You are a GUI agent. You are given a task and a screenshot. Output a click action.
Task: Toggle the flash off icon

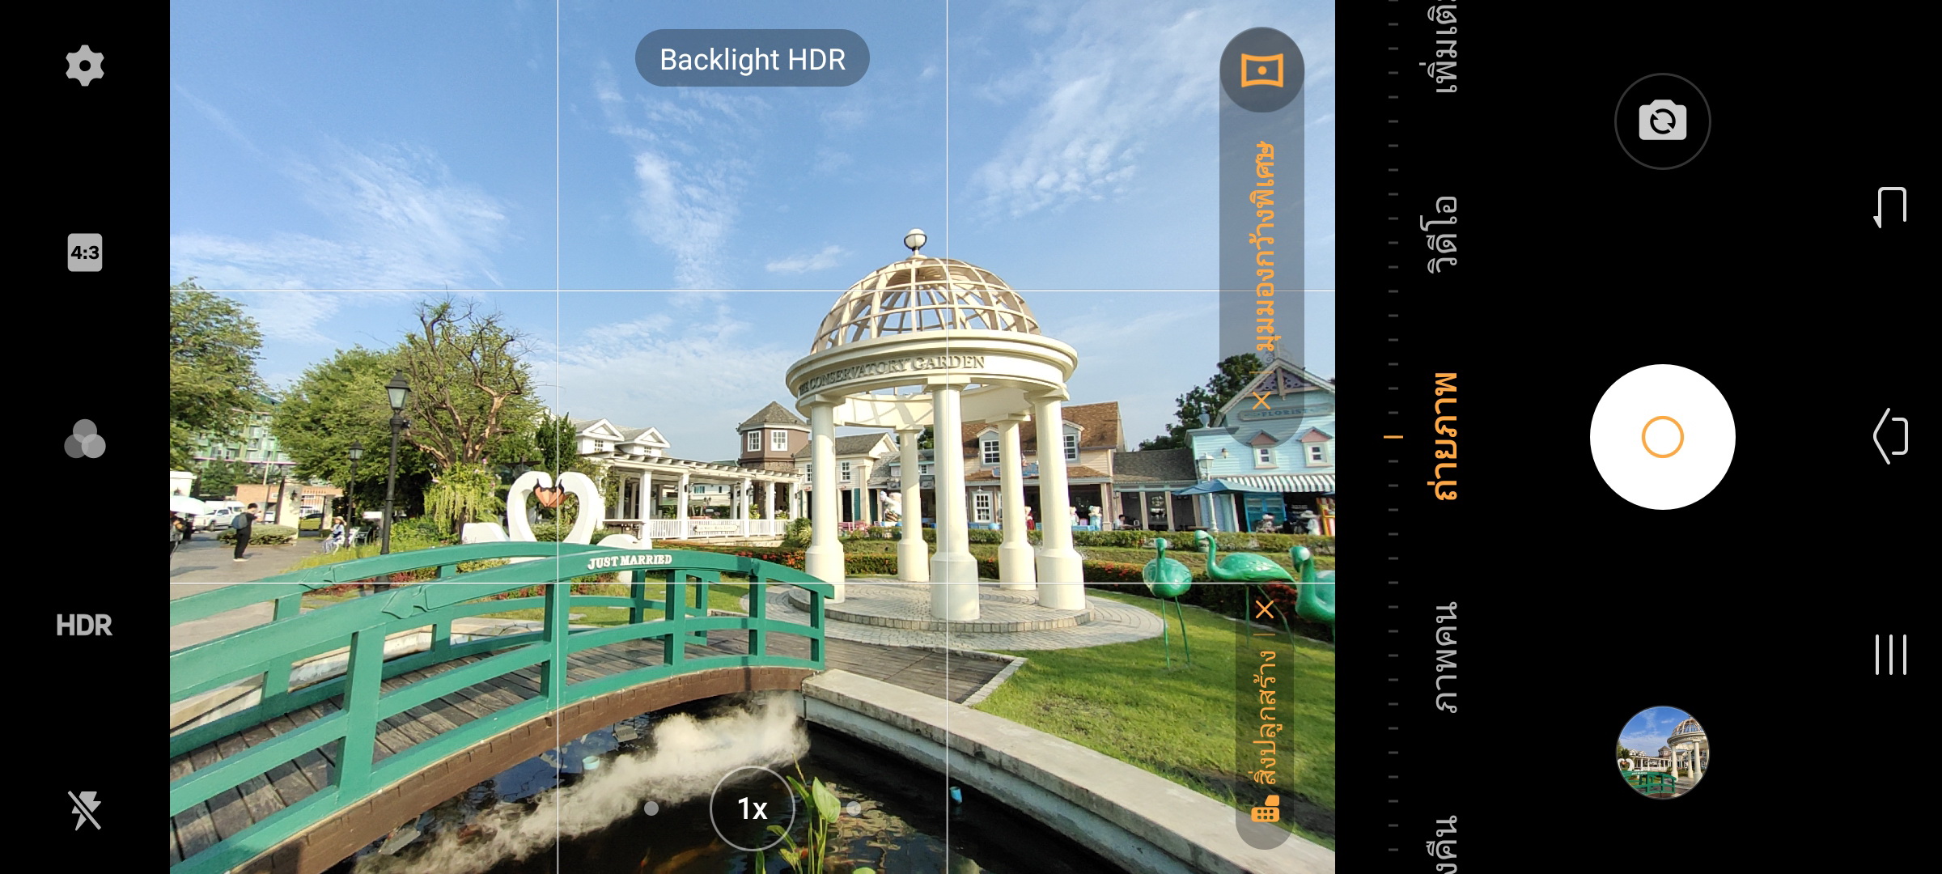coord(85,810)
